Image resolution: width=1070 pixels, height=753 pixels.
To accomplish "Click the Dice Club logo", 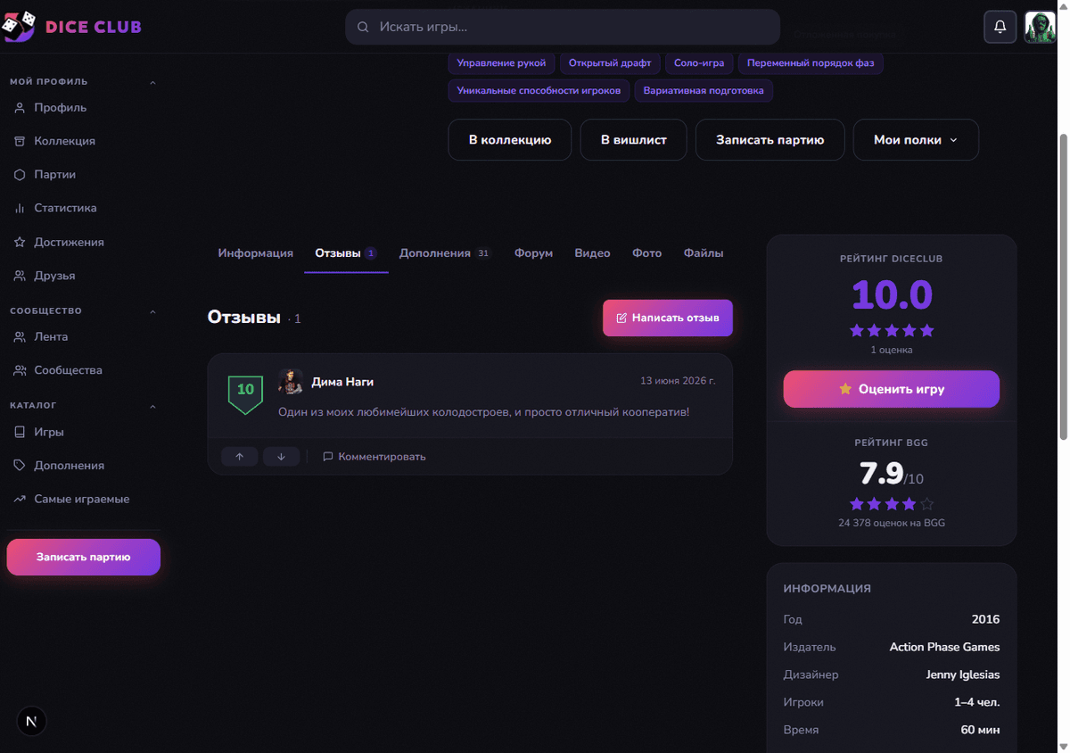I will coord(72,27).
